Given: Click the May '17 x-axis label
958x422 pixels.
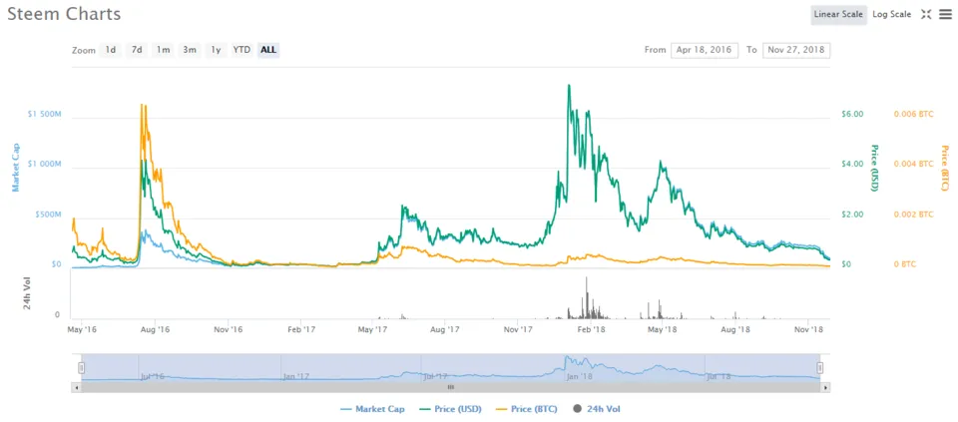Looking at the screenshot, I should pyautogui.click(x=374, y=330).
